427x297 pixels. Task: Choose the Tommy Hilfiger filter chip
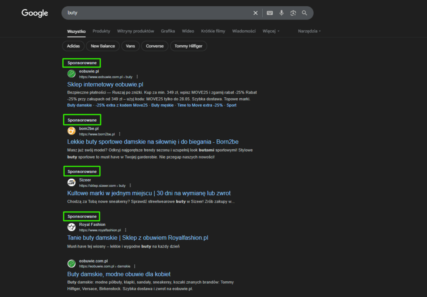click(188, 46)
